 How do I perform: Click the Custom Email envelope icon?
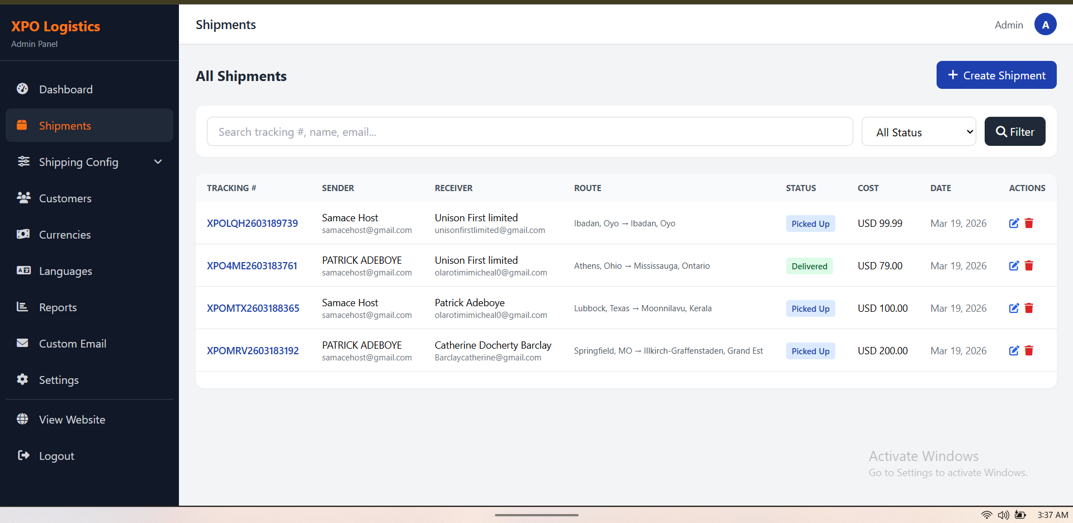22,343
